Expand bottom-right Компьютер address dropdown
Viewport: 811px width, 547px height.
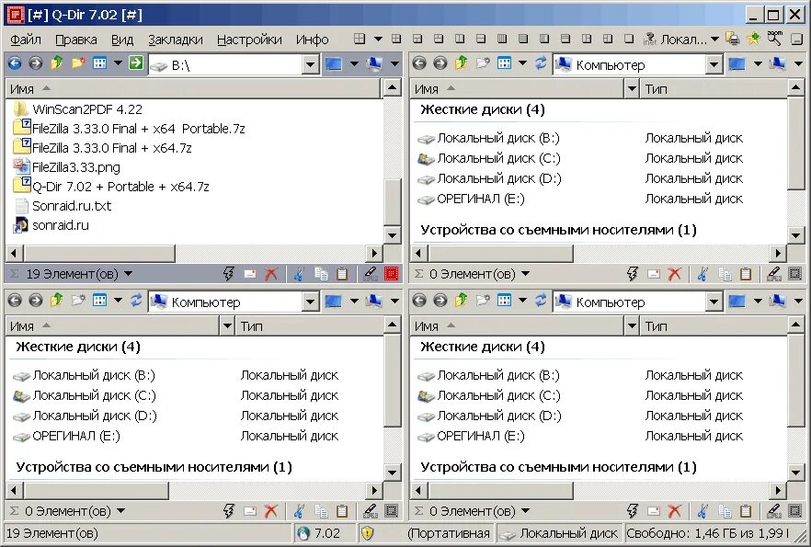714,302
